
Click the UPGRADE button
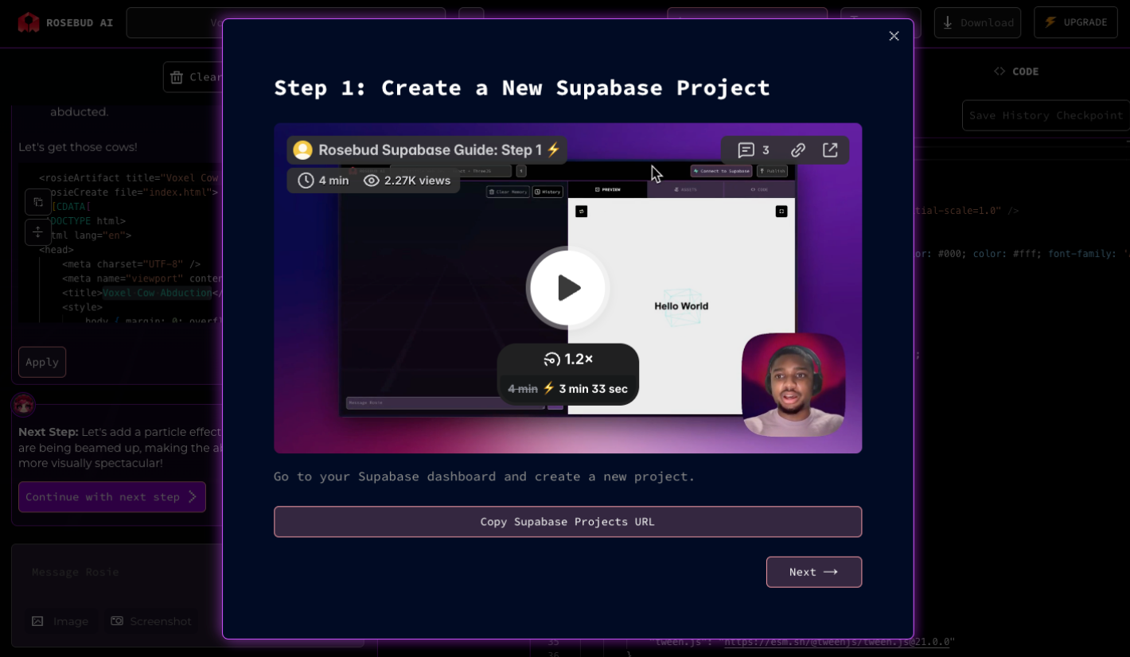tap(1075, 22)
